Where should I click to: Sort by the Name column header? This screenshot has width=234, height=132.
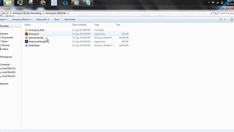[28, 25]
